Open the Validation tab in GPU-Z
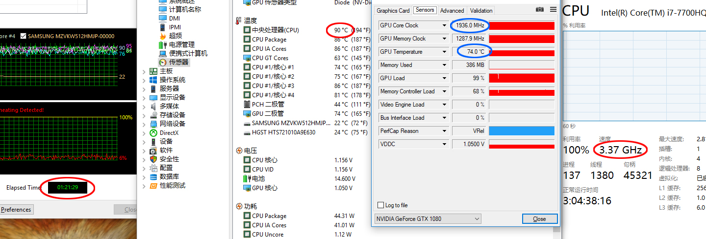 [x=481, y=10]
